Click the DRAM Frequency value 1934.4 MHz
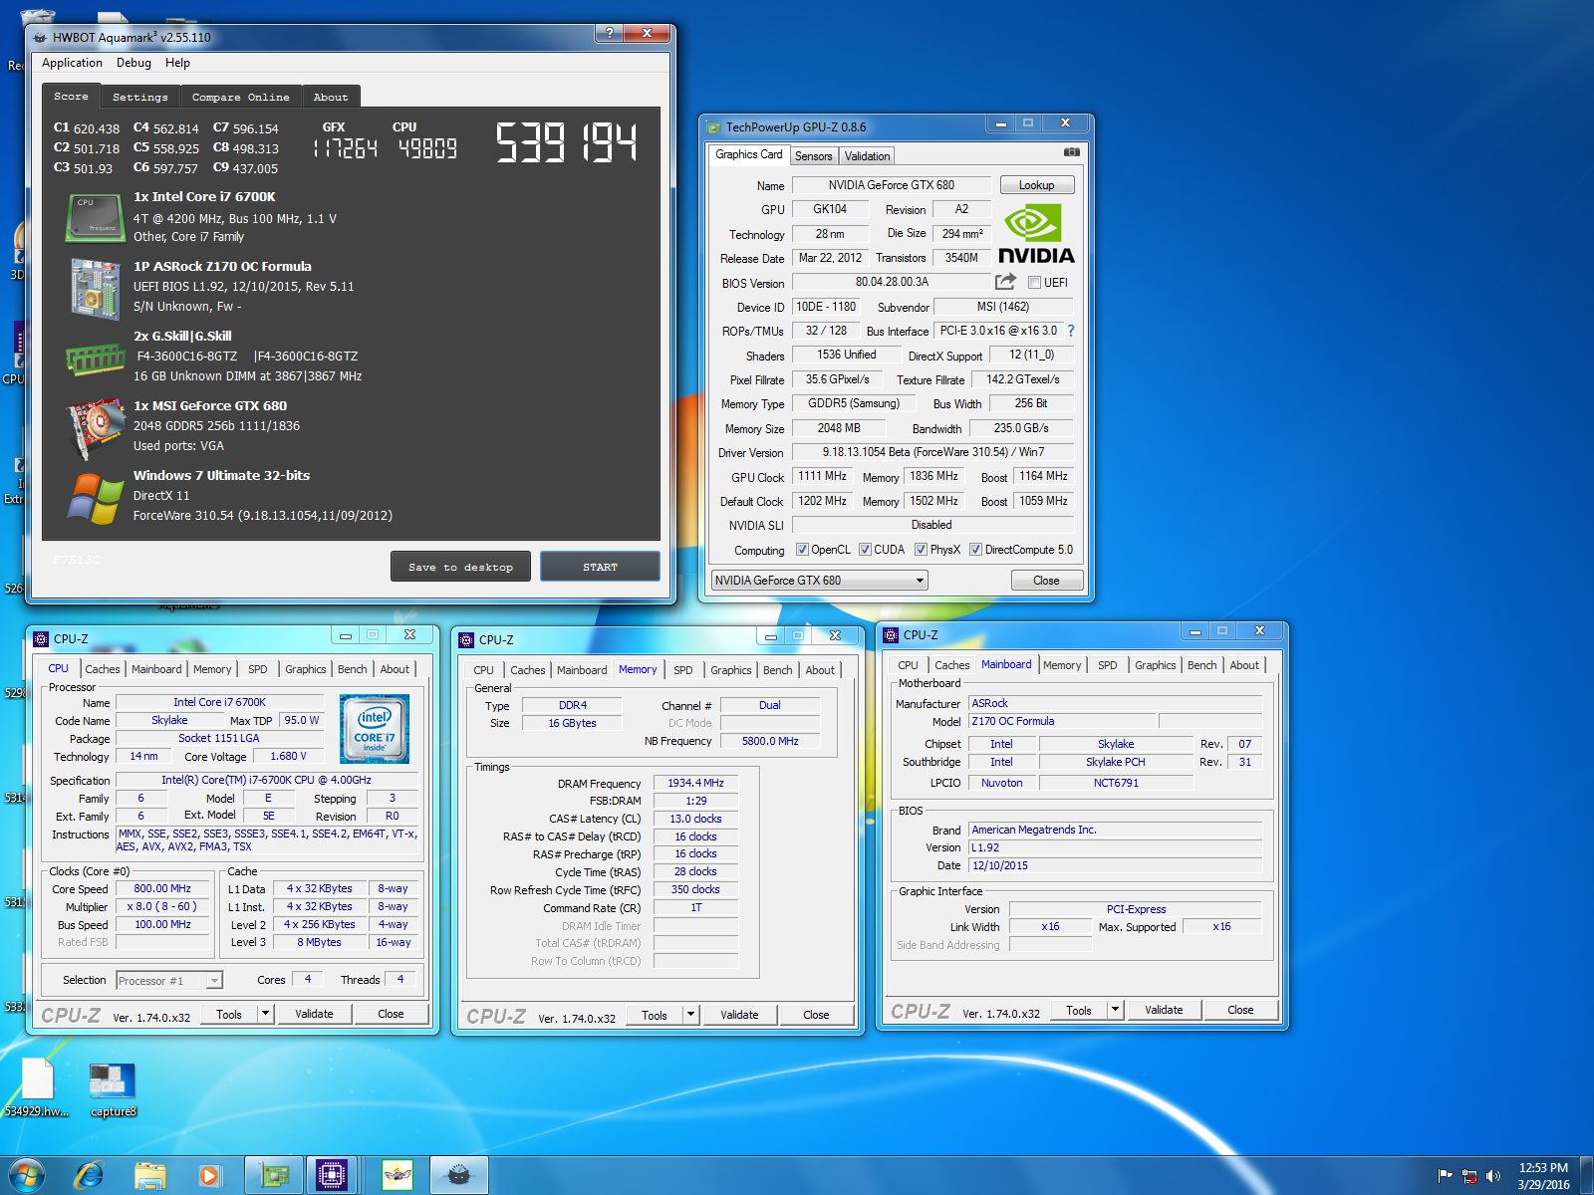 click(x=695, y=784)
